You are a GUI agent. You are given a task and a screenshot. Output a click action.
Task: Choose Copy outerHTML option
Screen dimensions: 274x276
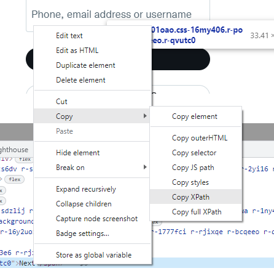tap(196, 138)
